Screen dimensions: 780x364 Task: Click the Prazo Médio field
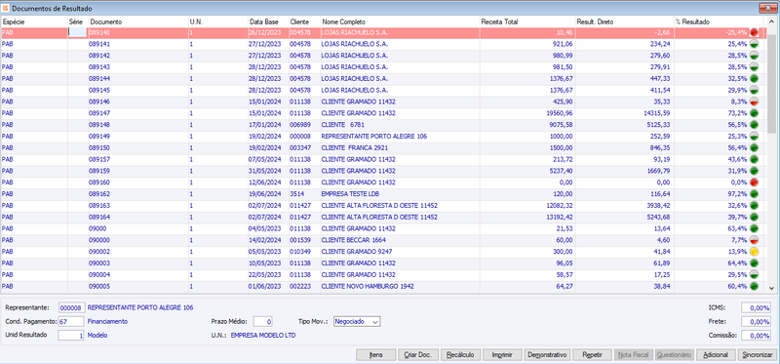(262, 322)
